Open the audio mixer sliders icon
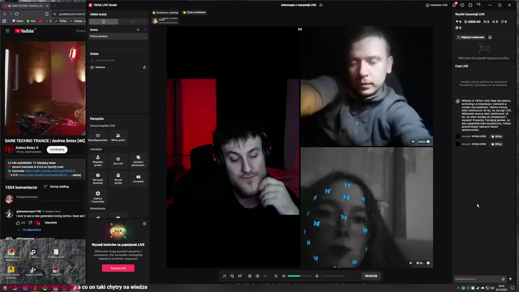 click(x=276, y=276)
